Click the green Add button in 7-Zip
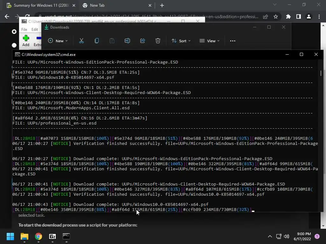Screen dimensions: 326x244 pos(26,41)
